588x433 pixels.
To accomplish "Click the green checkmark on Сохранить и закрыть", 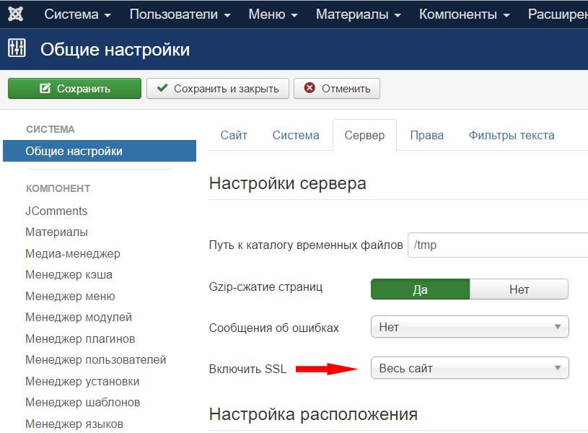I will tap(162, 88).
